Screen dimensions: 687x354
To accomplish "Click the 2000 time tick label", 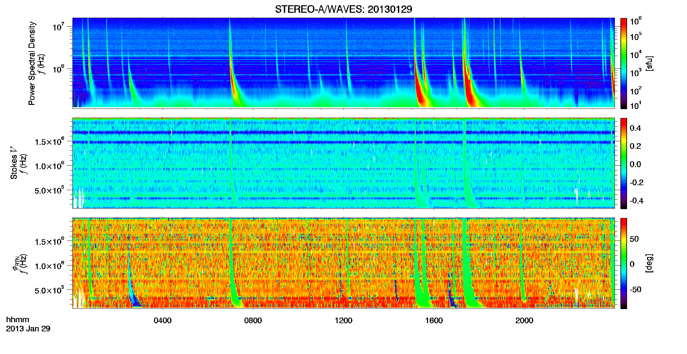I will point(524,320).
